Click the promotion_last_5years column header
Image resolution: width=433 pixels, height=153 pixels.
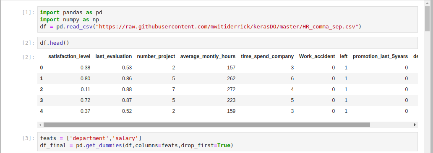click(x=380, y=56)
